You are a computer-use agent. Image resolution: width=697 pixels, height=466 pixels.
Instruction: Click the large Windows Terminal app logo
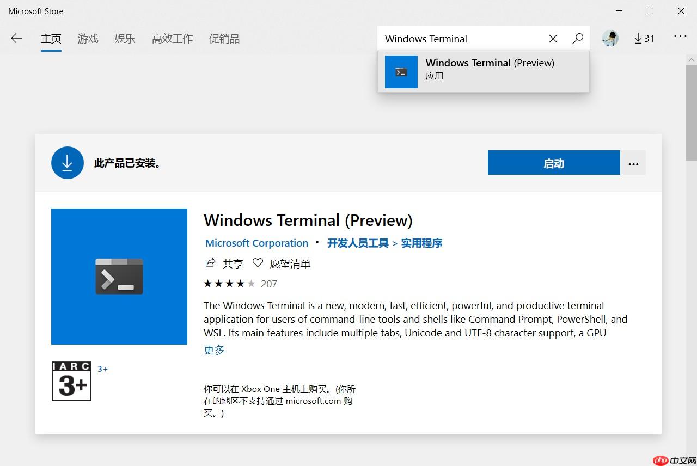119,277
